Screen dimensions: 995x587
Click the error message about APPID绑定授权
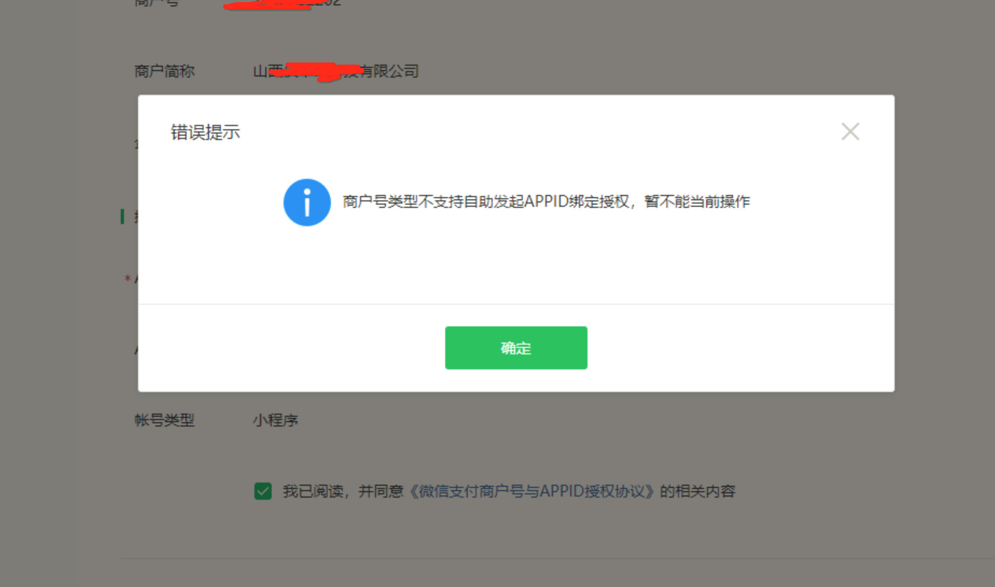tap(546, 202)
